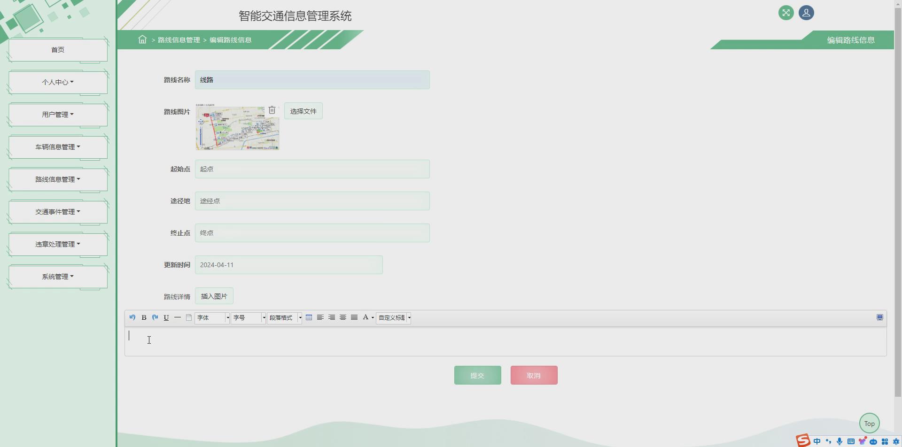Toggle bold formatting in the editor
The width and height of the screenshot is (902, 447).
(144, 317)
